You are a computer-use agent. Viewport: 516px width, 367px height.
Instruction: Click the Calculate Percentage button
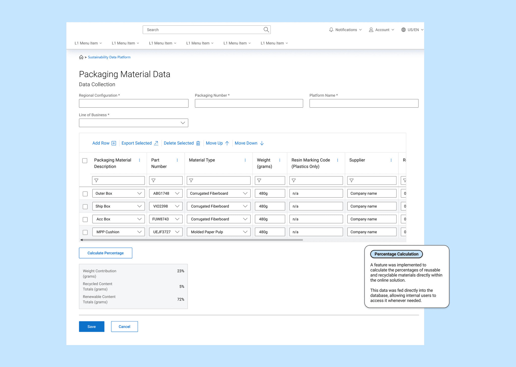coord(106,253)
